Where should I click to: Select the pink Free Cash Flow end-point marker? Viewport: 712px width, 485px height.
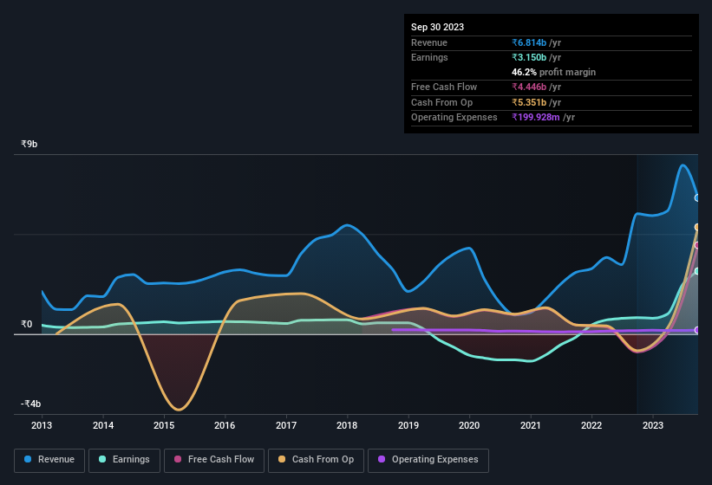697,245
